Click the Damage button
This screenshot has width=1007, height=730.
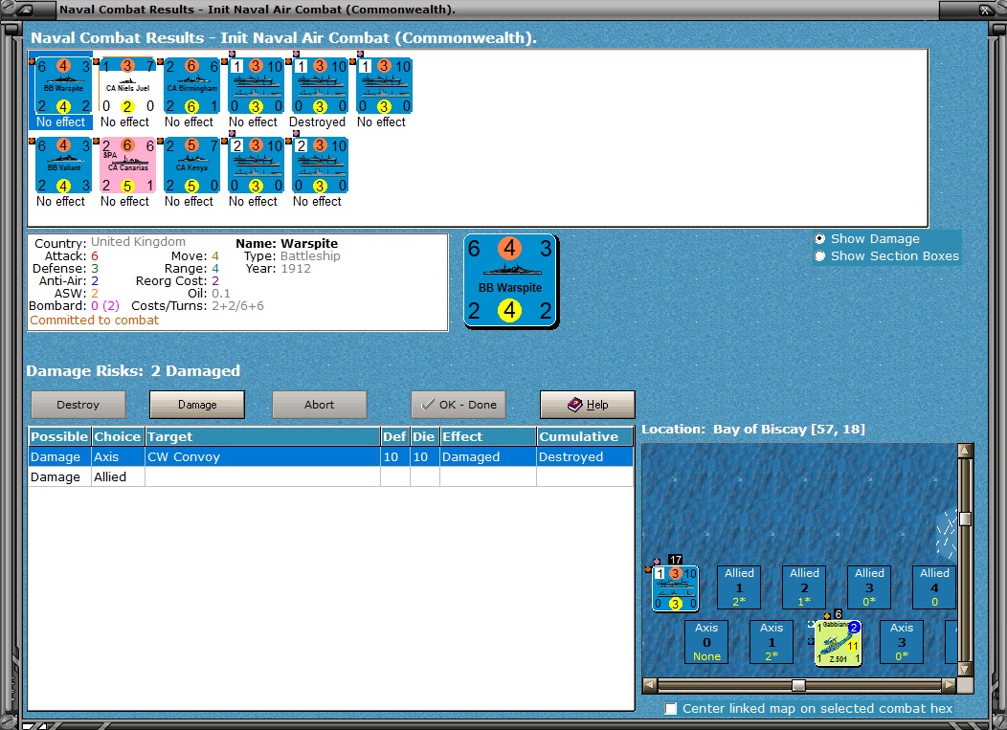197,405
